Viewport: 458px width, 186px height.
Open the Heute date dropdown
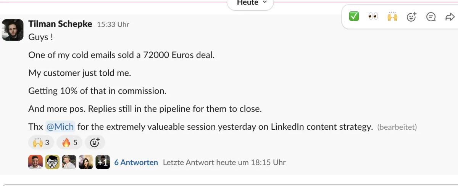pos(250,3)
